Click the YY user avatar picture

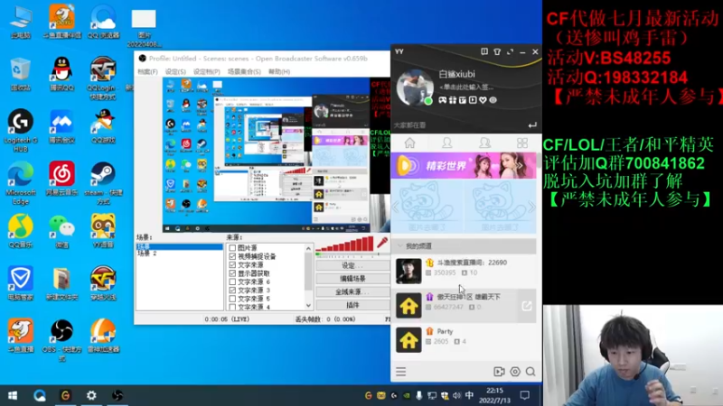[415, 88]
